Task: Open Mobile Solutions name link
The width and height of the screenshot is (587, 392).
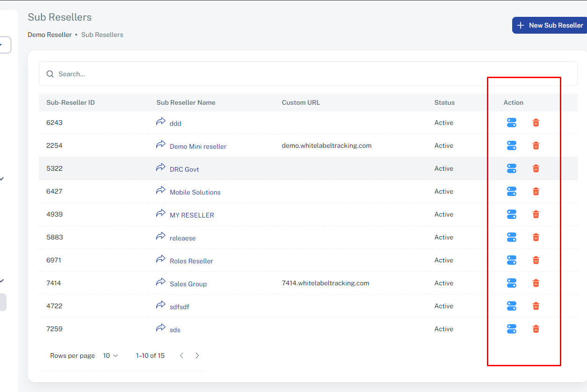Action: [x=195, y=192]
